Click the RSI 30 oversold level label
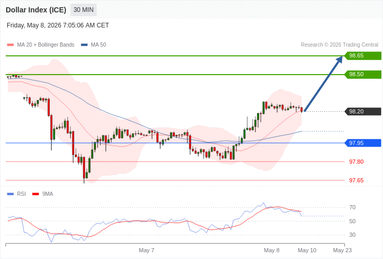This screenshot has width=383, height=259. pyautogui.click(x=352, y=235)
